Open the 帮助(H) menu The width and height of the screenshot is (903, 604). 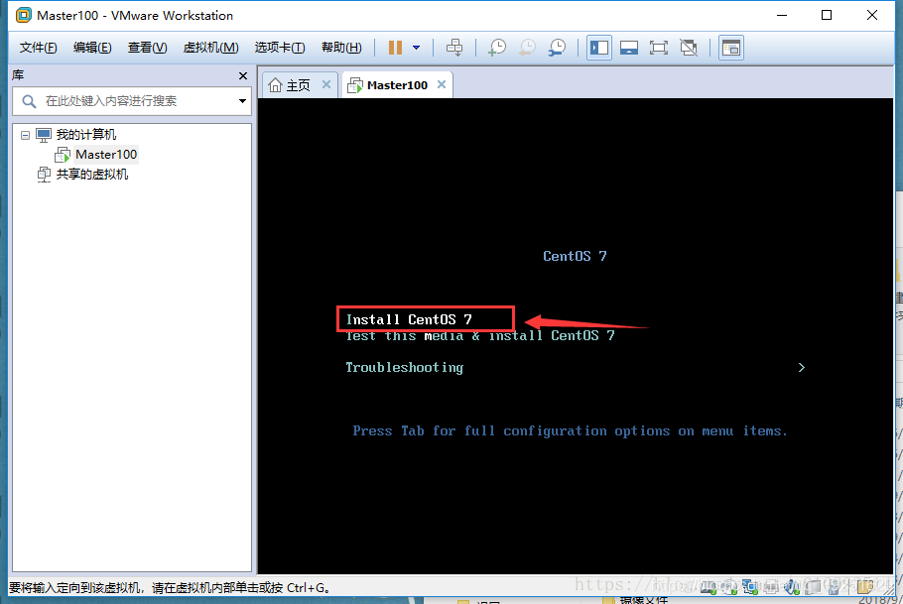(341, 48)
